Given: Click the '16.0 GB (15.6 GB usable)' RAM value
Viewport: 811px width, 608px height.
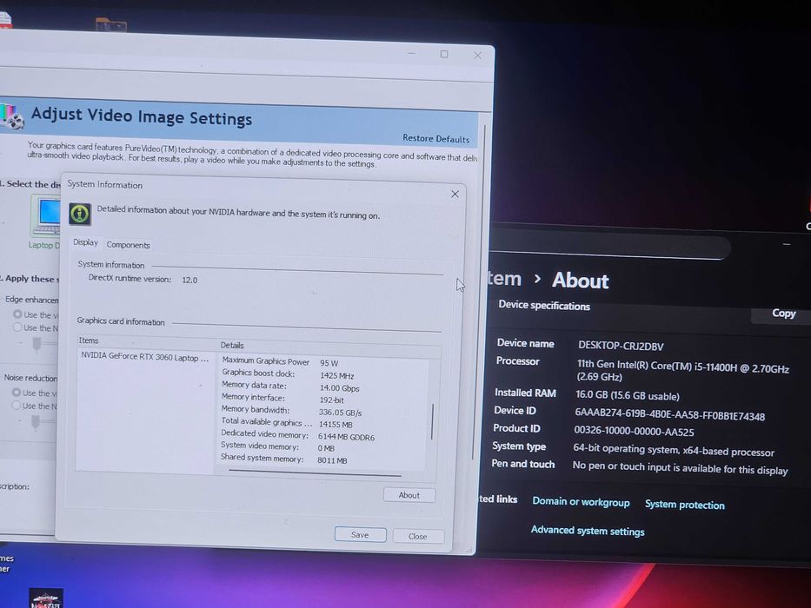Looking at the screenshot, I should [628, 395].
